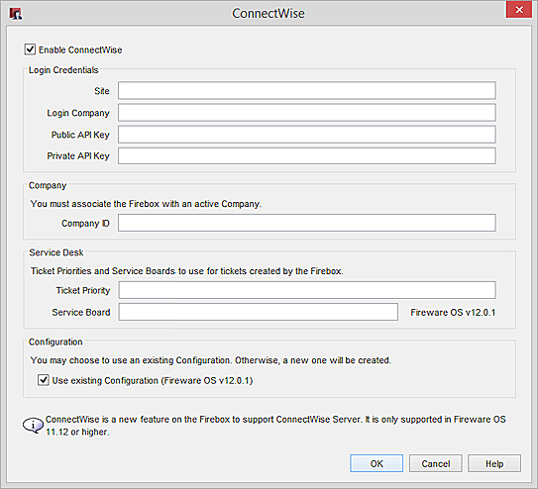538x489 pixels.
Task: Click the ConnectWise app icon in title bar
Action: tap(16, 14)
